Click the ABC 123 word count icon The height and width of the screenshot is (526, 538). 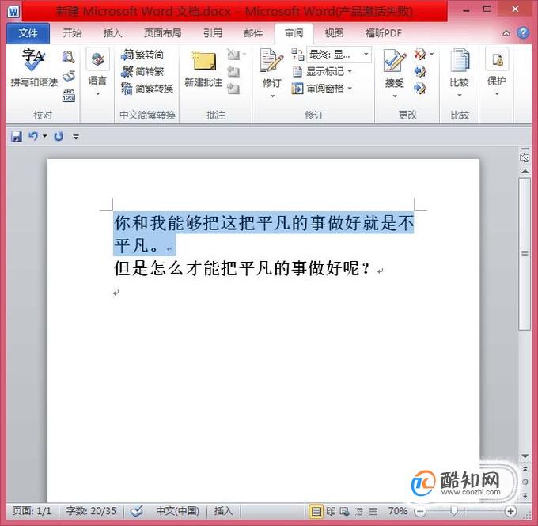click(68, 96)
